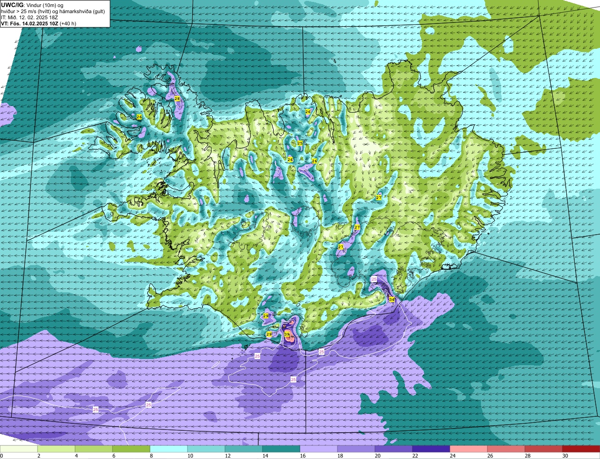The width and height of the screenshot is (600, 459).
Task: Select the yellow 34 peak gust marker
Action: 391,299
